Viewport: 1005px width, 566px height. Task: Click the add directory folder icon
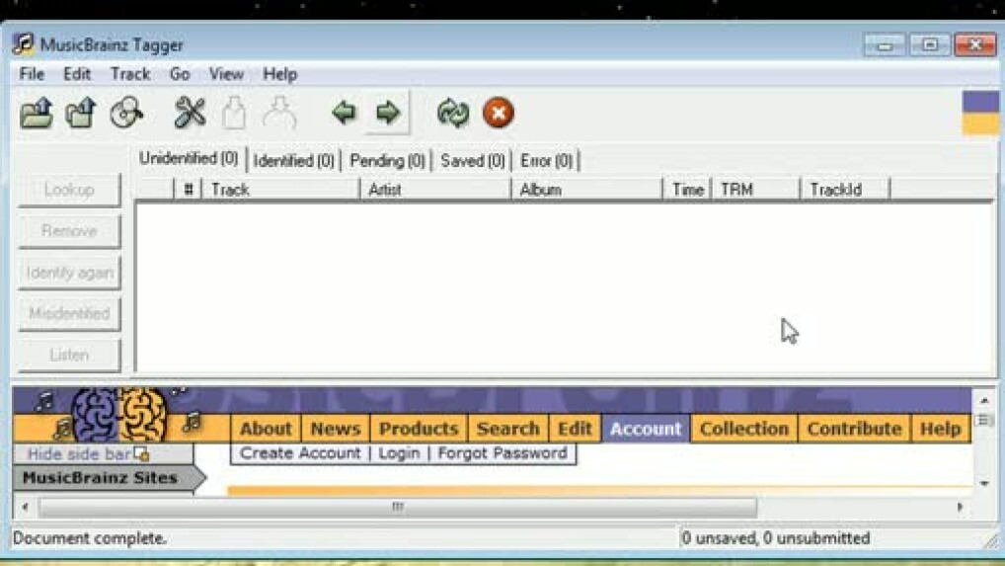pos(81,114)
